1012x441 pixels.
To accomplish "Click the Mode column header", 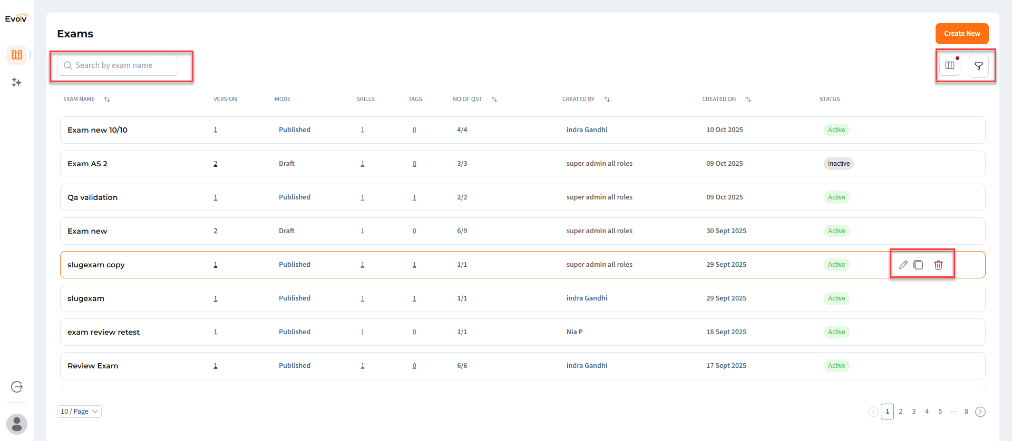I will (x=283, y=99).
